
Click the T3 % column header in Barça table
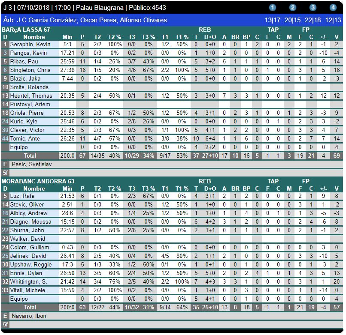[148, 37]
